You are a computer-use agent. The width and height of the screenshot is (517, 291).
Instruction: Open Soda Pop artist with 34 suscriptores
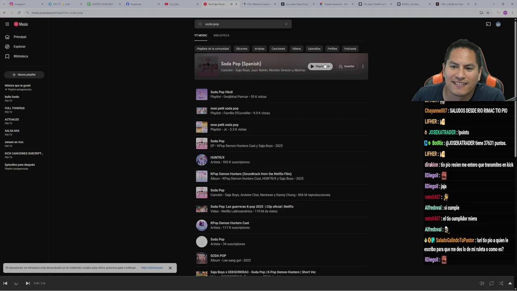point(281,242)
